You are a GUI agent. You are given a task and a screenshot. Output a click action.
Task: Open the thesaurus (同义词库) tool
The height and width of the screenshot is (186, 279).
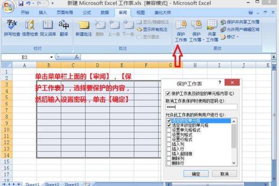tap(48, 28)
